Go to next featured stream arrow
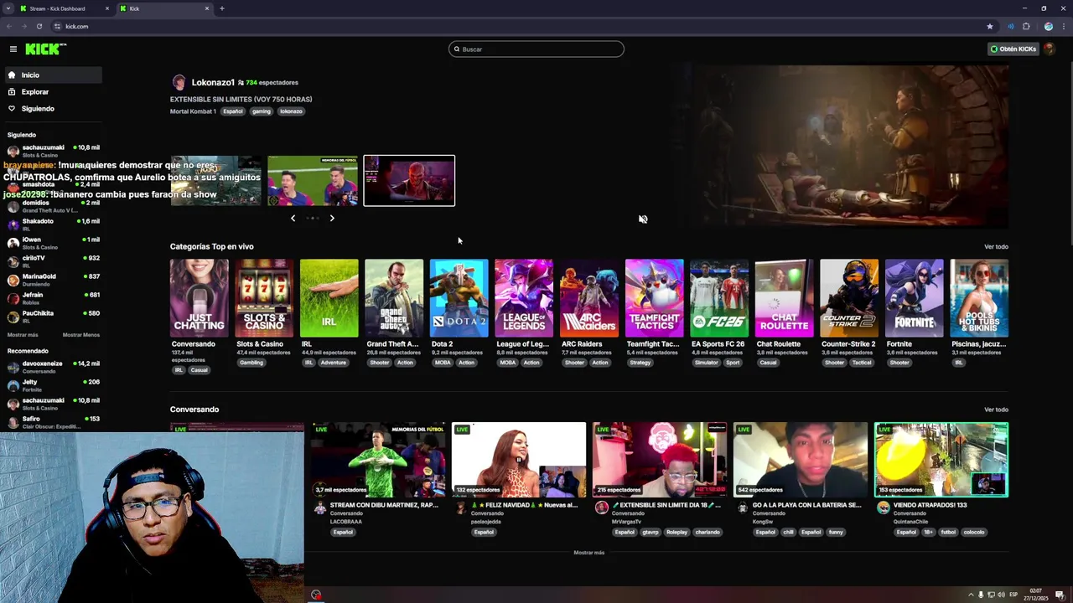1073x603 pixels. pyautogui.click(x=332, y=218)
